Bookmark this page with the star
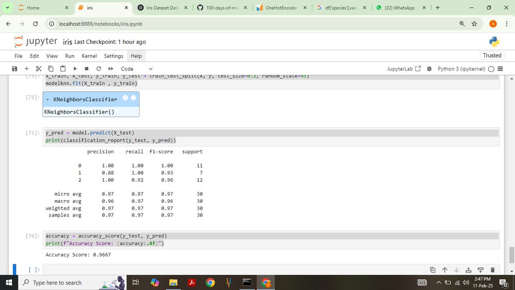The height and width of the screenshot is (290, 515). [x=474, y=24]
